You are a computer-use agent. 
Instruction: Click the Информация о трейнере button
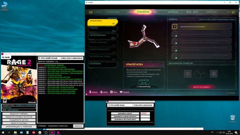(x=19, y=127)
